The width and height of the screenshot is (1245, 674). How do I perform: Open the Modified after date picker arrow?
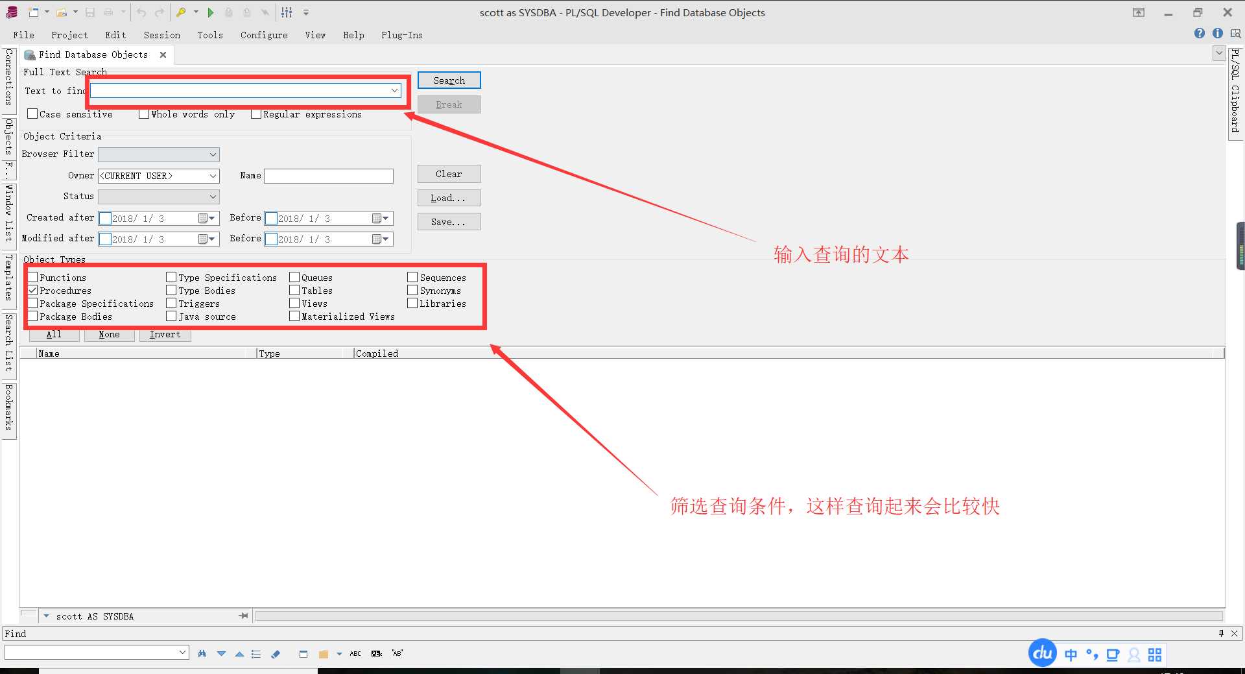211,239
